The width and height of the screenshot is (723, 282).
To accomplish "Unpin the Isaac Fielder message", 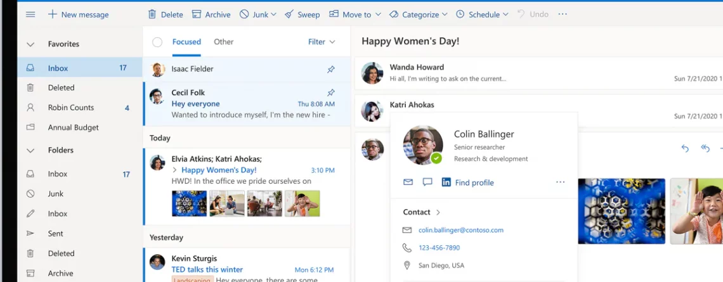I will [x=331, y=69].
